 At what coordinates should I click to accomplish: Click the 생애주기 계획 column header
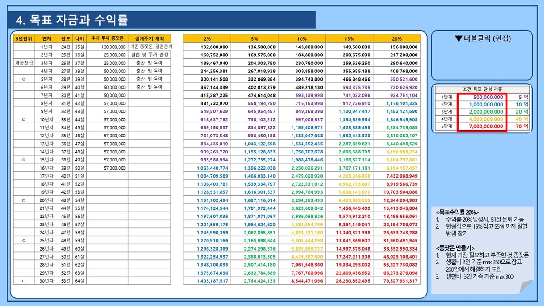point(149,38)
